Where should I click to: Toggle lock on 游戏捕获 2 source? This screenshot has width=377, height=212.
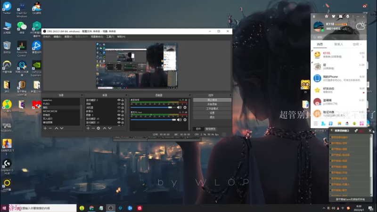point(123,100)
